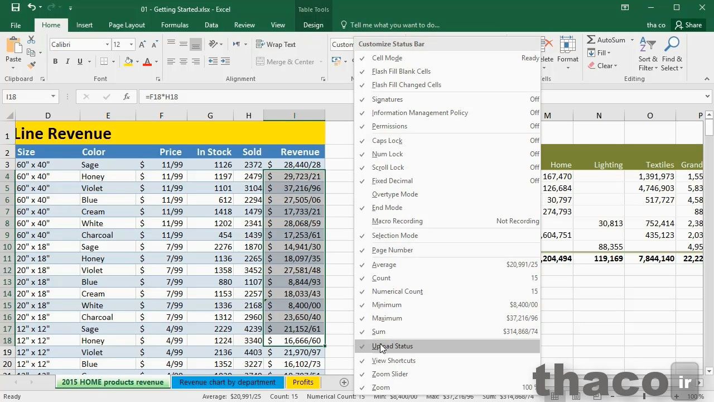Enable Overtype Mode in the status bar menu
Viewport: 714px width, 402px height.
click(x=447, y=194)
